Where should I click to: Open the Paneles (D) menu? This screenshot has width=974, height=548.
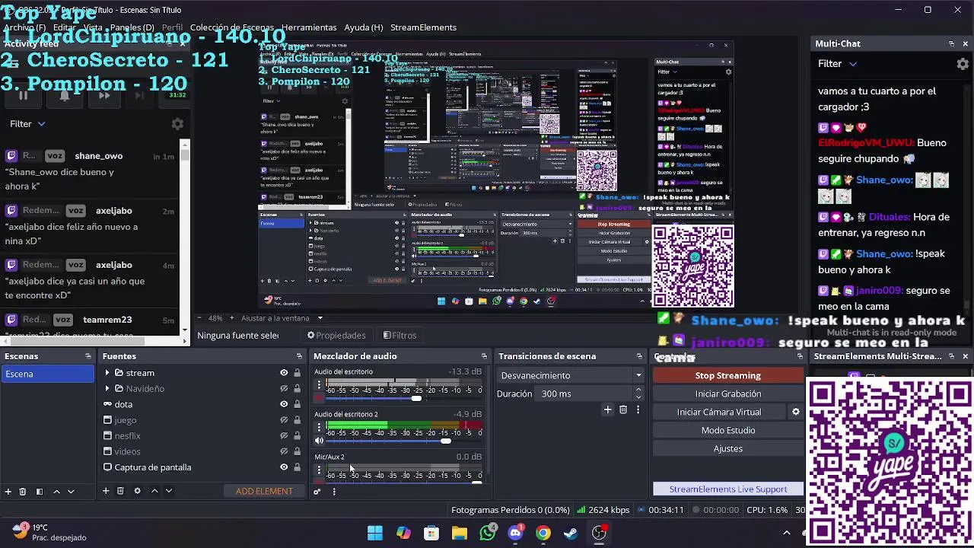click(132, 27)
